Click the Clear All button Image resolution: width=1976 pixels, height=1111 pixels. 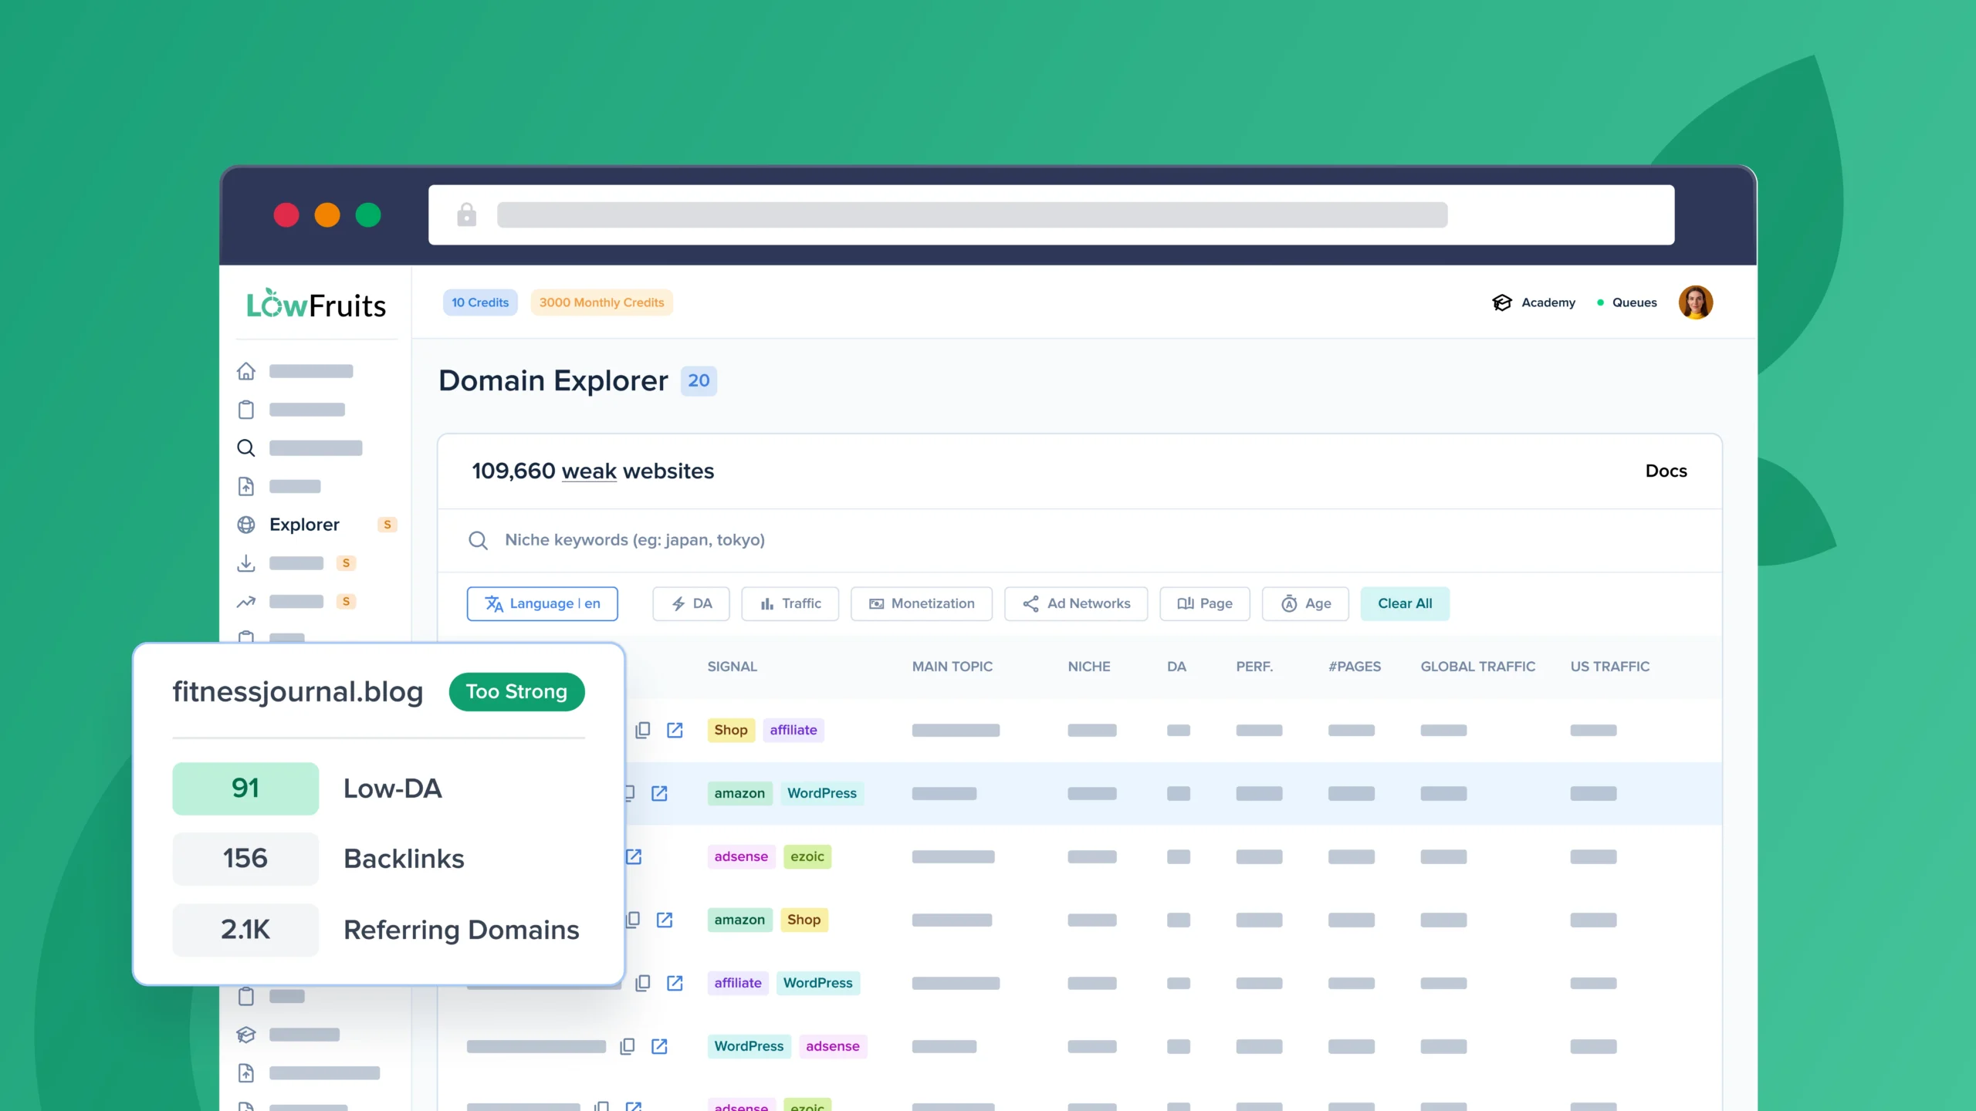coord(1404,603)
